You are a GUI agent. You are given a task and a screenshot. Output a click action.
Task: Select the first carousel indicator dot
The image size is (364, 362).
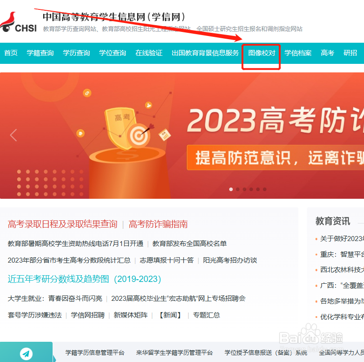tap(231, 189)
